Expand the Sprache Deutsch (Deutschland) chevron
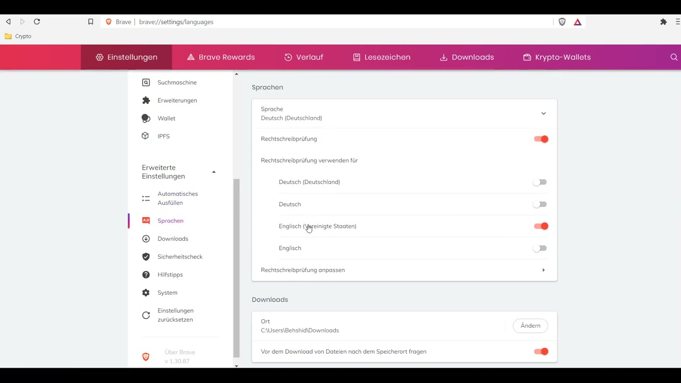This screenshot has height=383, width=681. (x=543, y=113)
